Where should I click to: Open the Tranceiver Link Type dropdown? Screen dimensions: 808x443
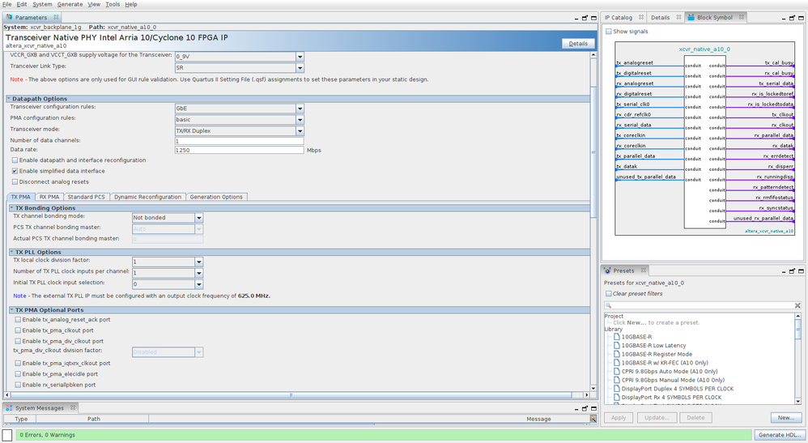pyautogui.click(x=300, y=67)
